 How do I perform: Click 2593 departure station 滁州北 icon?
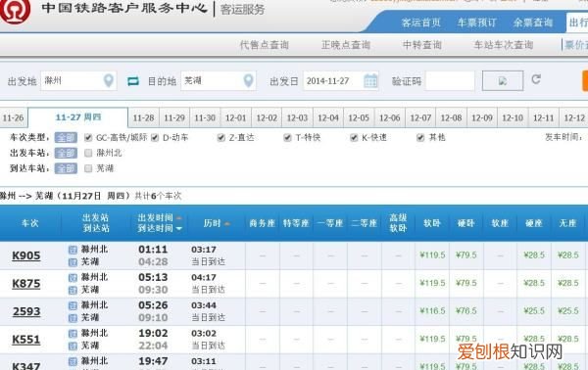coord(73,305)
